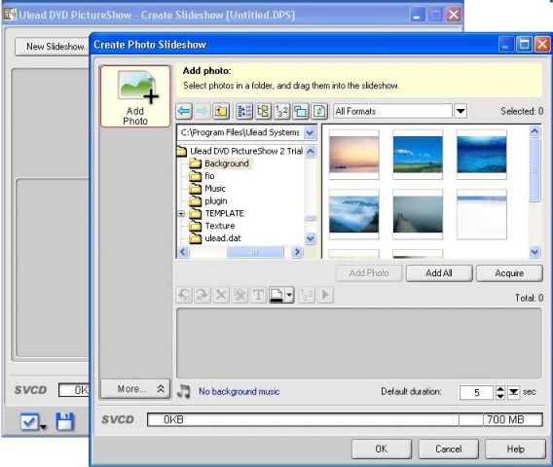Screen dimensions: 553x467
Task: Increase default duration with up arrow
Action: [500, 389]
